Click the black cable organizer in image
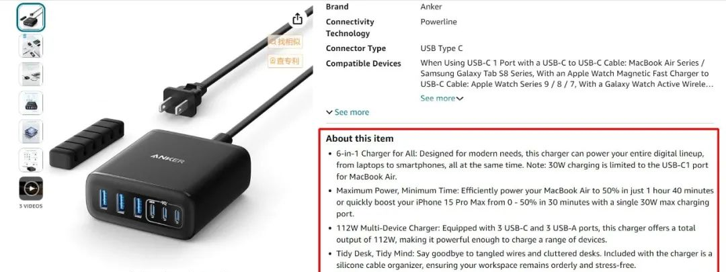This screenshot has height=272, width=726. [87, 144]
